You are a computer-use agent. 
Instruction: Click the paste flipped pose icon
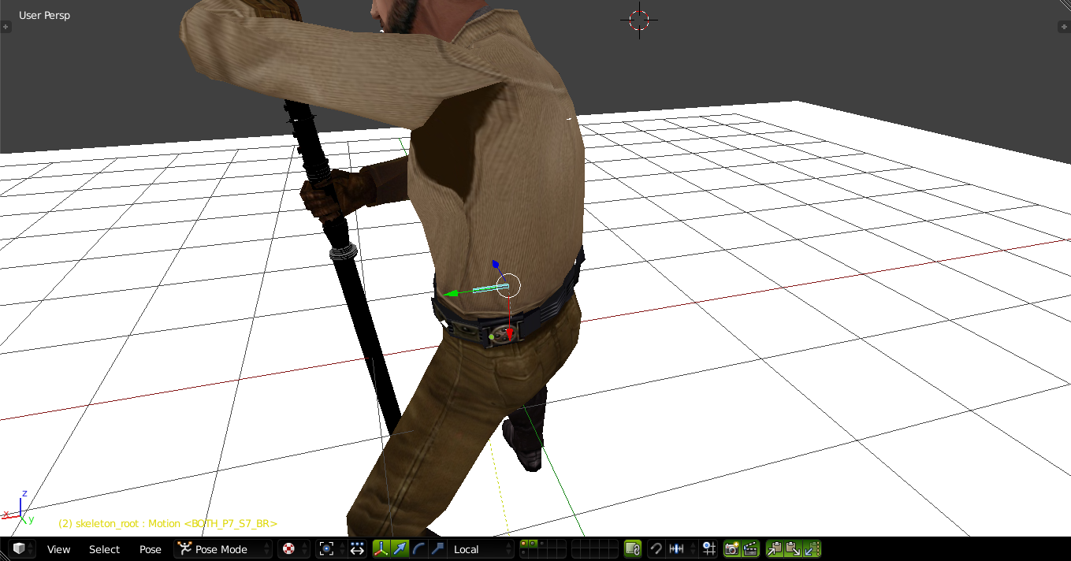click(x=813, y=549)
